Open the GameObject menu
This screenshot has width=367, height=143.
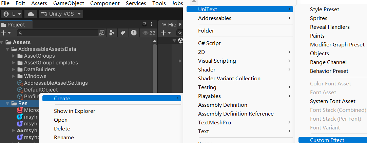click(69, 3)
